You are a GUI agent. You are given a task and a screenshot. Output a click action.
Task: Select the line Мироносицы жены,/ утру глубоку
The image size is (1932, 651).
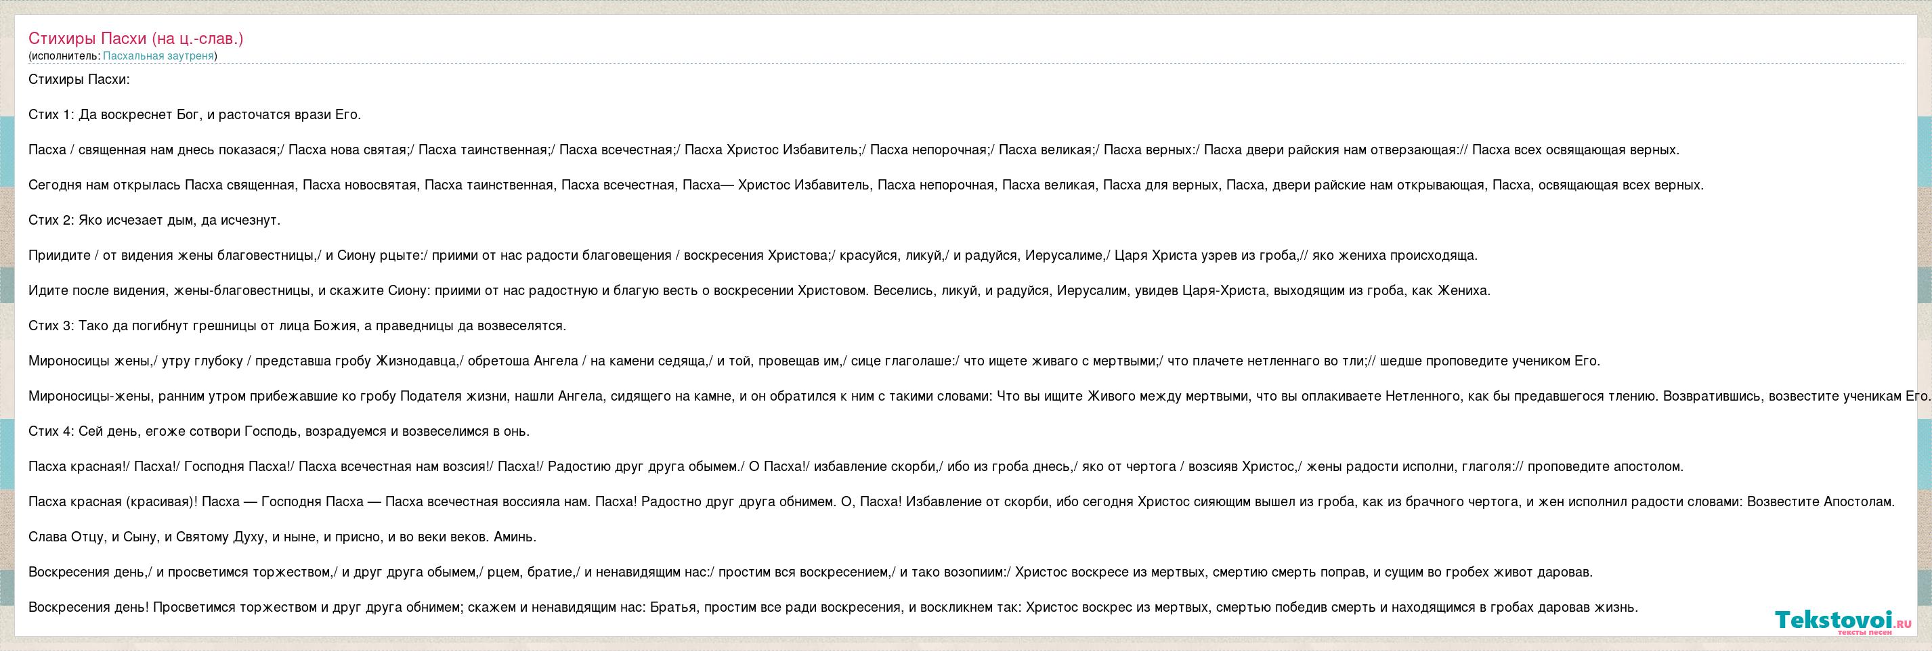(x=814, y=361)
